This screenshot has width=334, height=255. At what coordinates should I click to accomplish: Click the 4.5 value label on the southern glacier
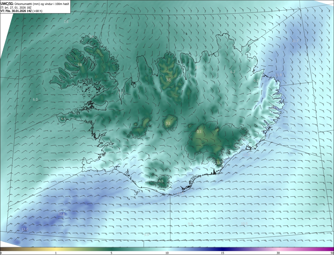pyautogui.click(x=161, y=181)
